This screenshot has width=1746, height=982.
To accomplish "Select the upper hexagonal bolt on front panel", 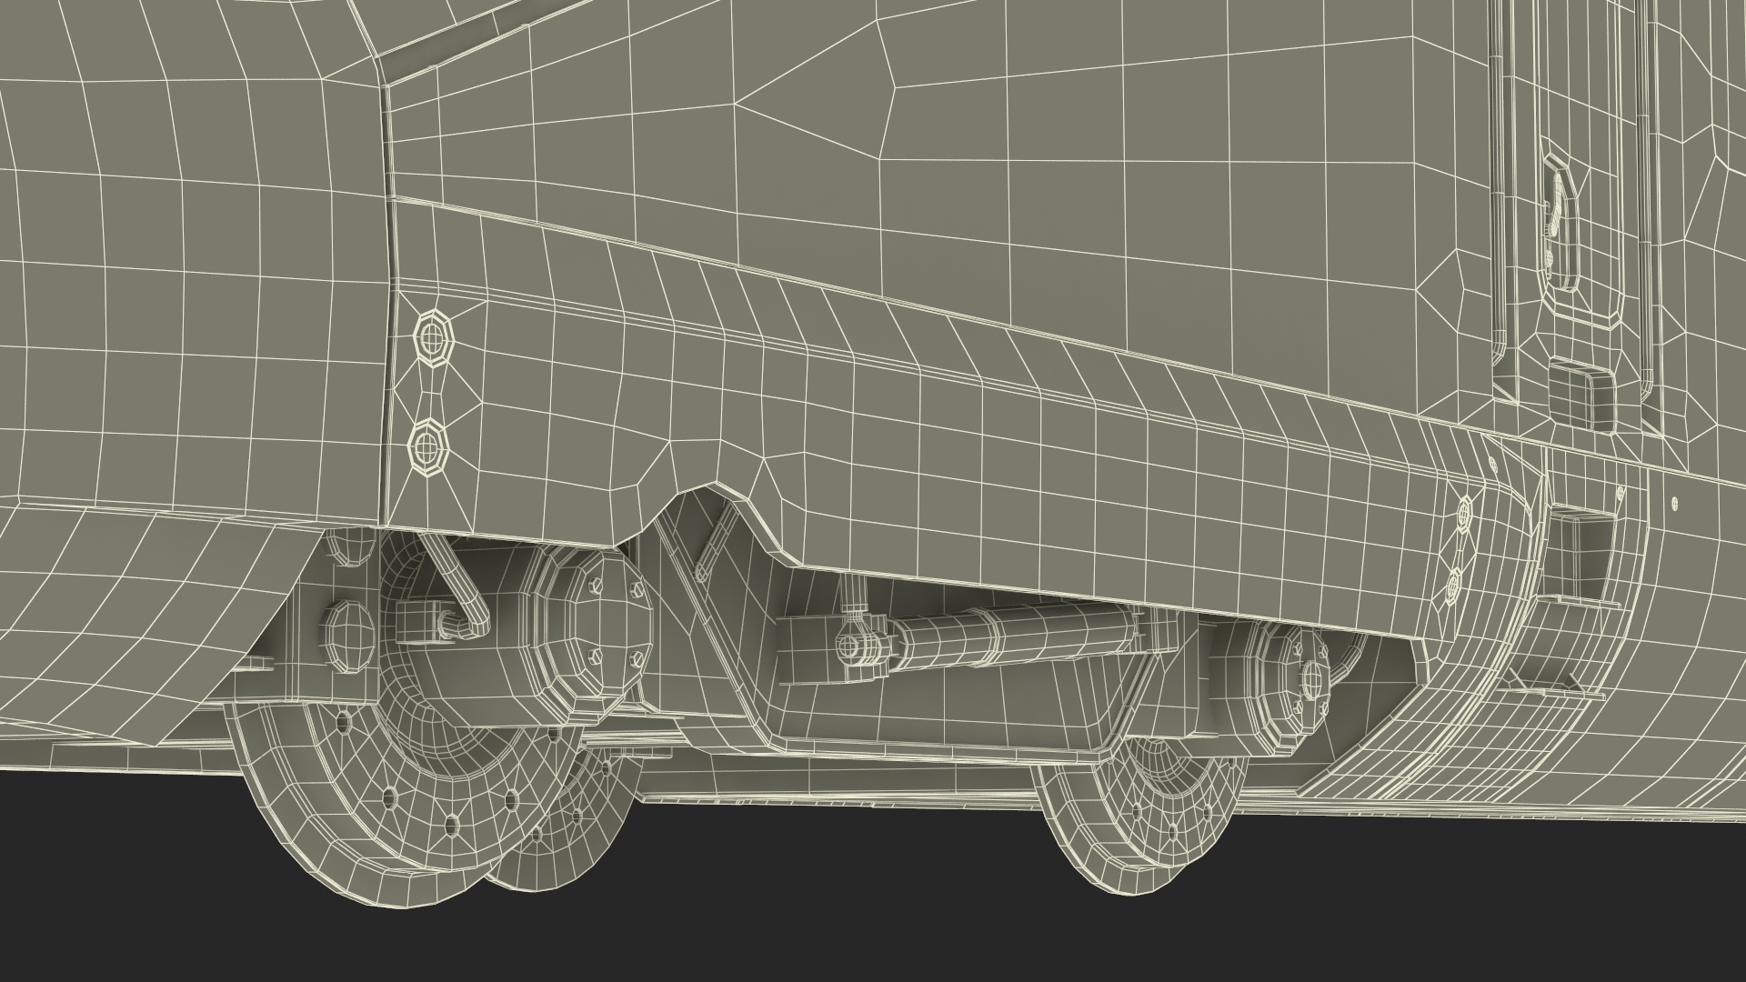I will coord(434,340).
